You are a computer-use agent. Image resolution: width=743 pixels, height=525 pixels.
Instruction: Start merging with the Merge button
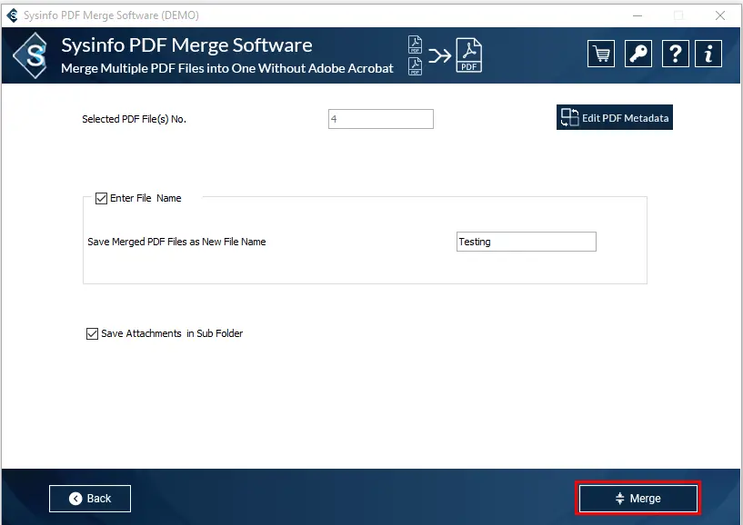638,498
